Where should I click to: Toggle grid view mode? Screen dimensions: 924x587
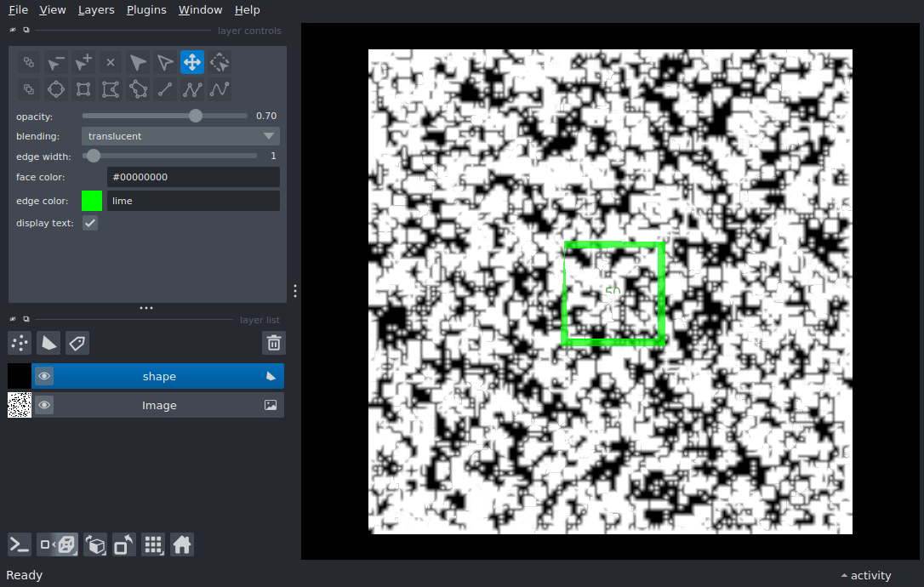click(x=153, y=544)
